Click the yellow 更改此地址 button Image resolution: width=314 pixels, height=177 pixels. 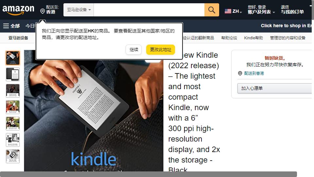(161, 49)
